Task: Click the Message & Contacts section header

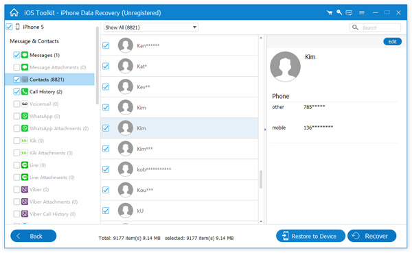Action: click(x=34, y=41)
